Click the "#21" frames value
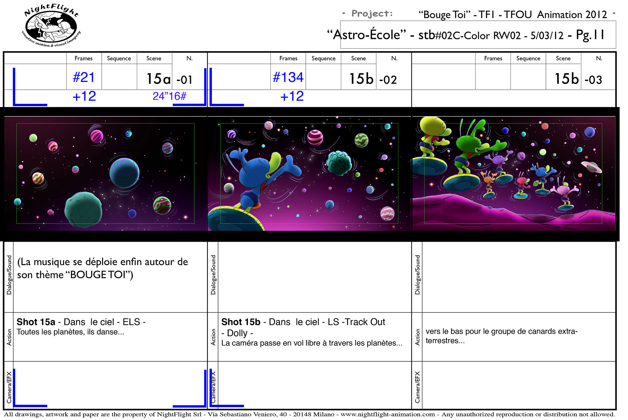 click(84, 78)
